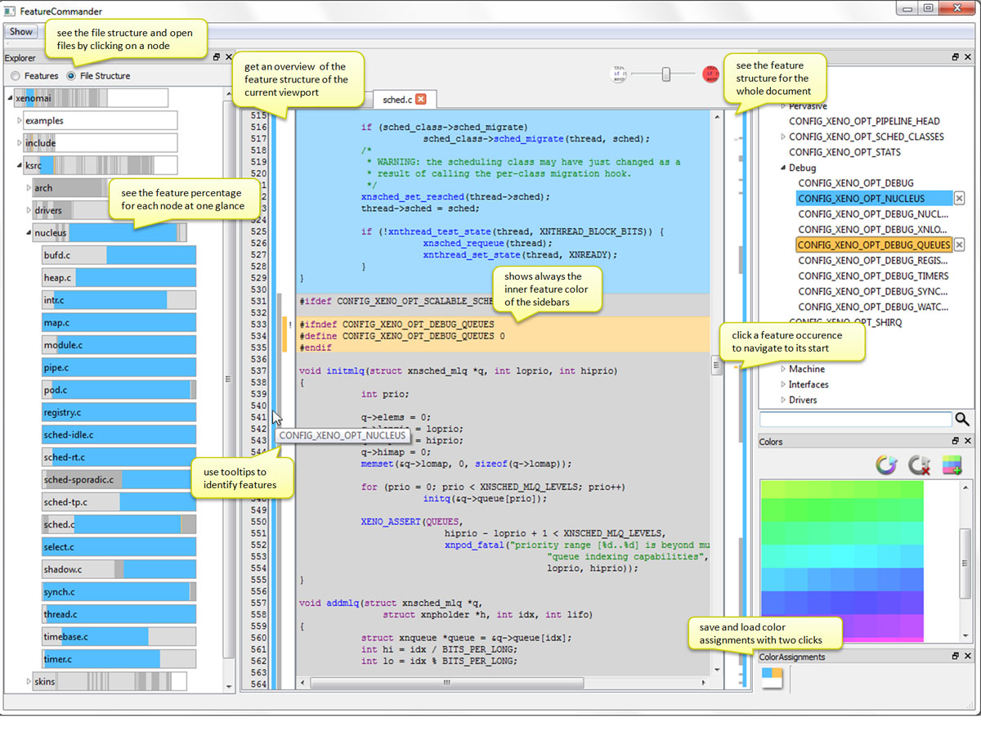Viewport: 981px width, 736px height.
Task: Open the Show menu
Action: click(x=21, y=32)
